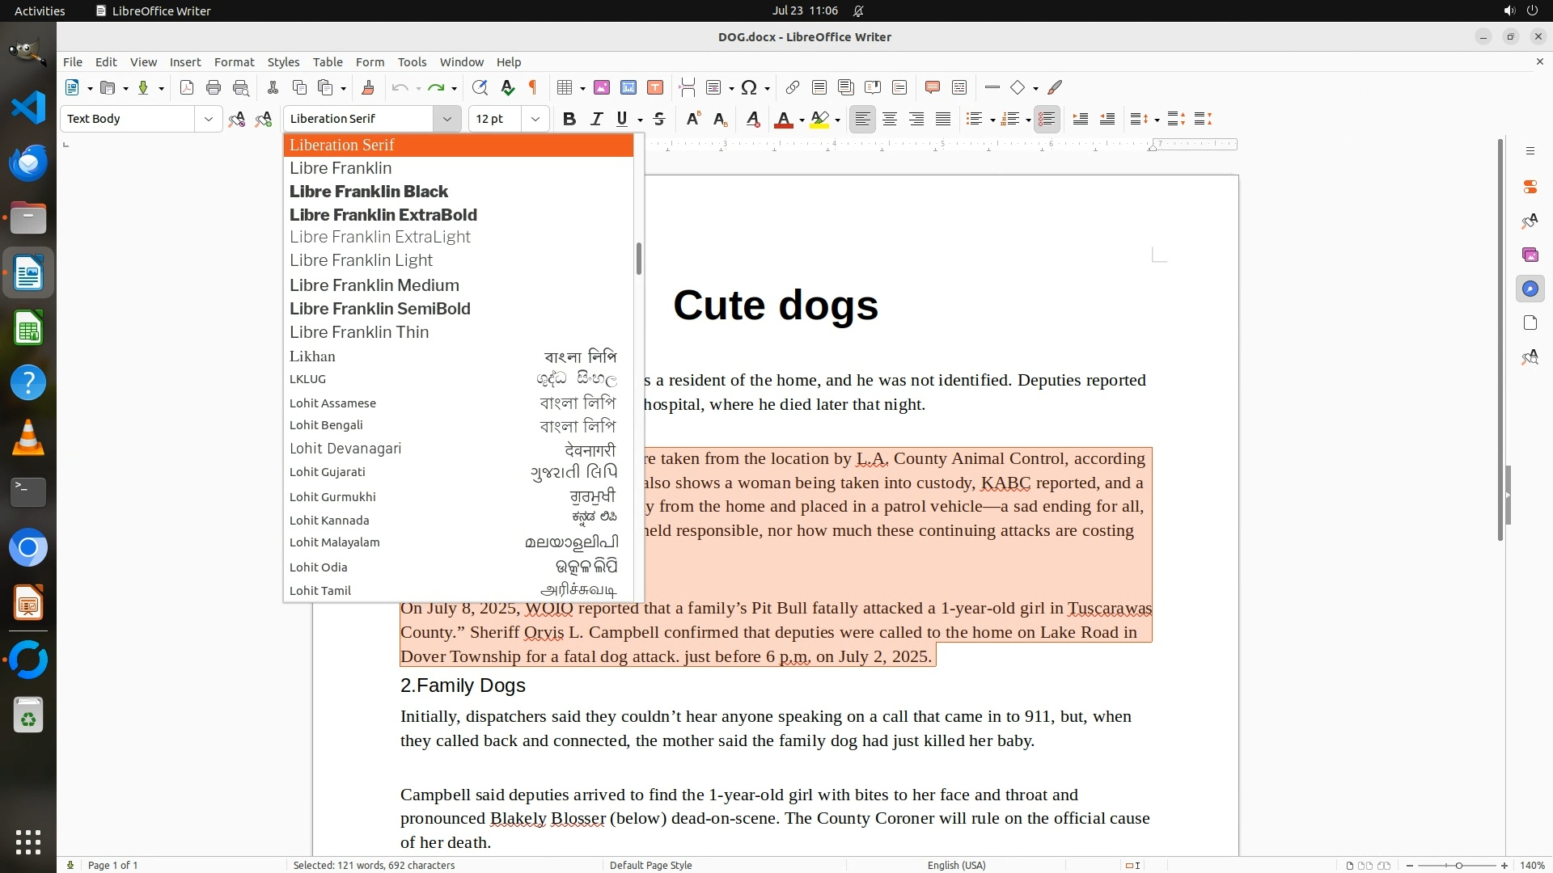Open the Styles menu
1553x873 pixels.
(x=283, y=61)
